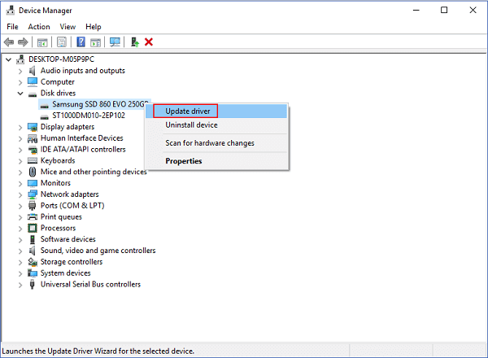Viewport: 488px width, 358px height.
Task: Expand the Human Interface Devices node
Action: tap(20, 139)
